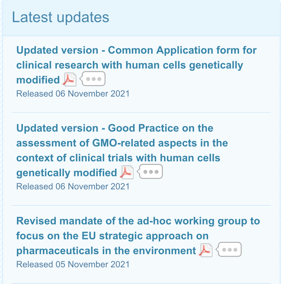Click 'genetically modified' text before second PDF icon
281x284 pixels.
click(67, 173)
